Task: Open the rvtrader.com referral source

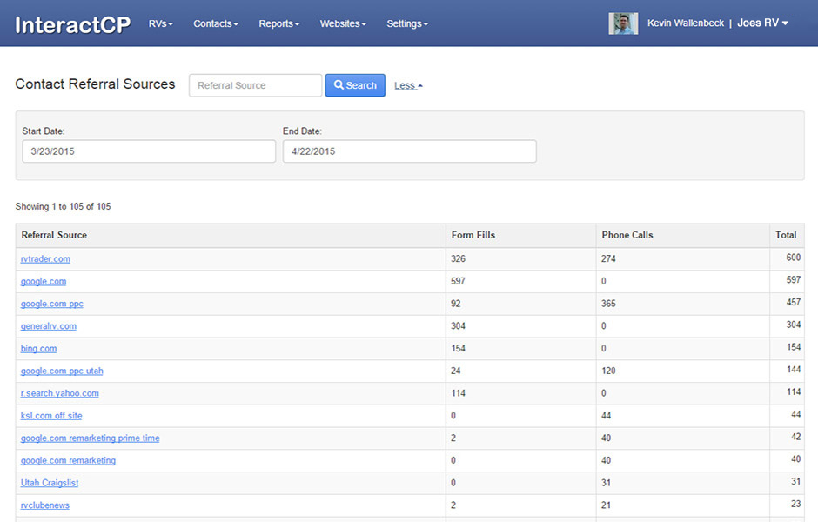Action: (45, 258)
